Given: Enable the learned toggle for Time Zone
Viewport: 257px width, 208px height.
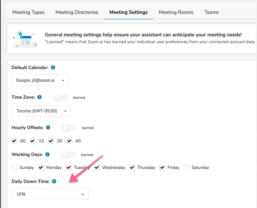Looking at the screenshot, I should point(61,98).
